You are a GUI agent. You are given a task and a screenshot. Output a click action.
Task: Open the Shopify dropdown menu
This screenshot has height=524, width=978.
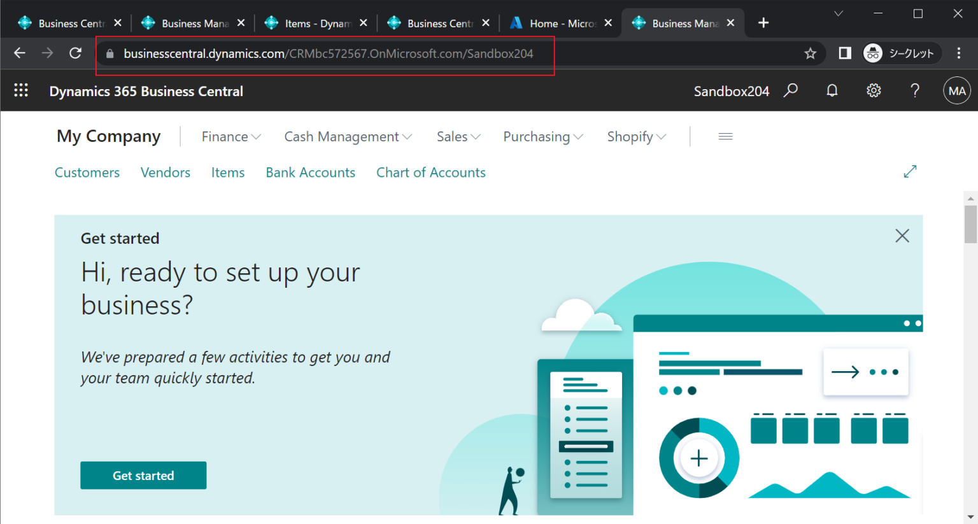pyautogui.click(x=635, y=136)
